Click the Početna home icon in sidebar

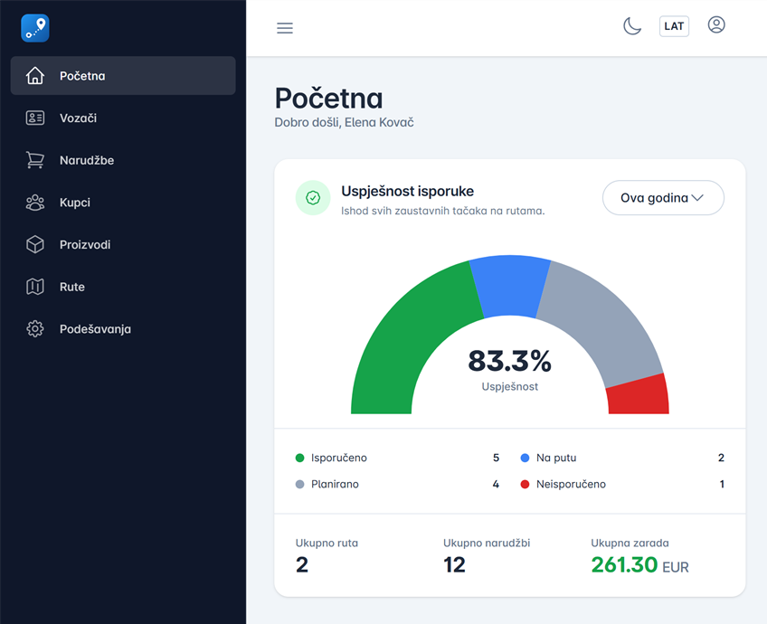click(x=34, y=76)
